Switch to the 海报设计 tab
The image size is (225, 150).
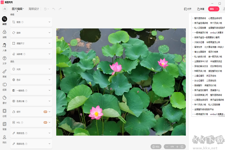[x=34, y=9]
